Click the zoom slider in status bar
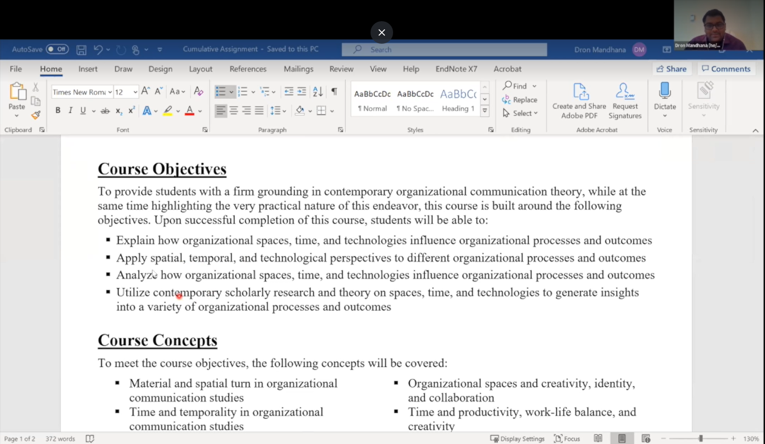 (x=700, y=438)
